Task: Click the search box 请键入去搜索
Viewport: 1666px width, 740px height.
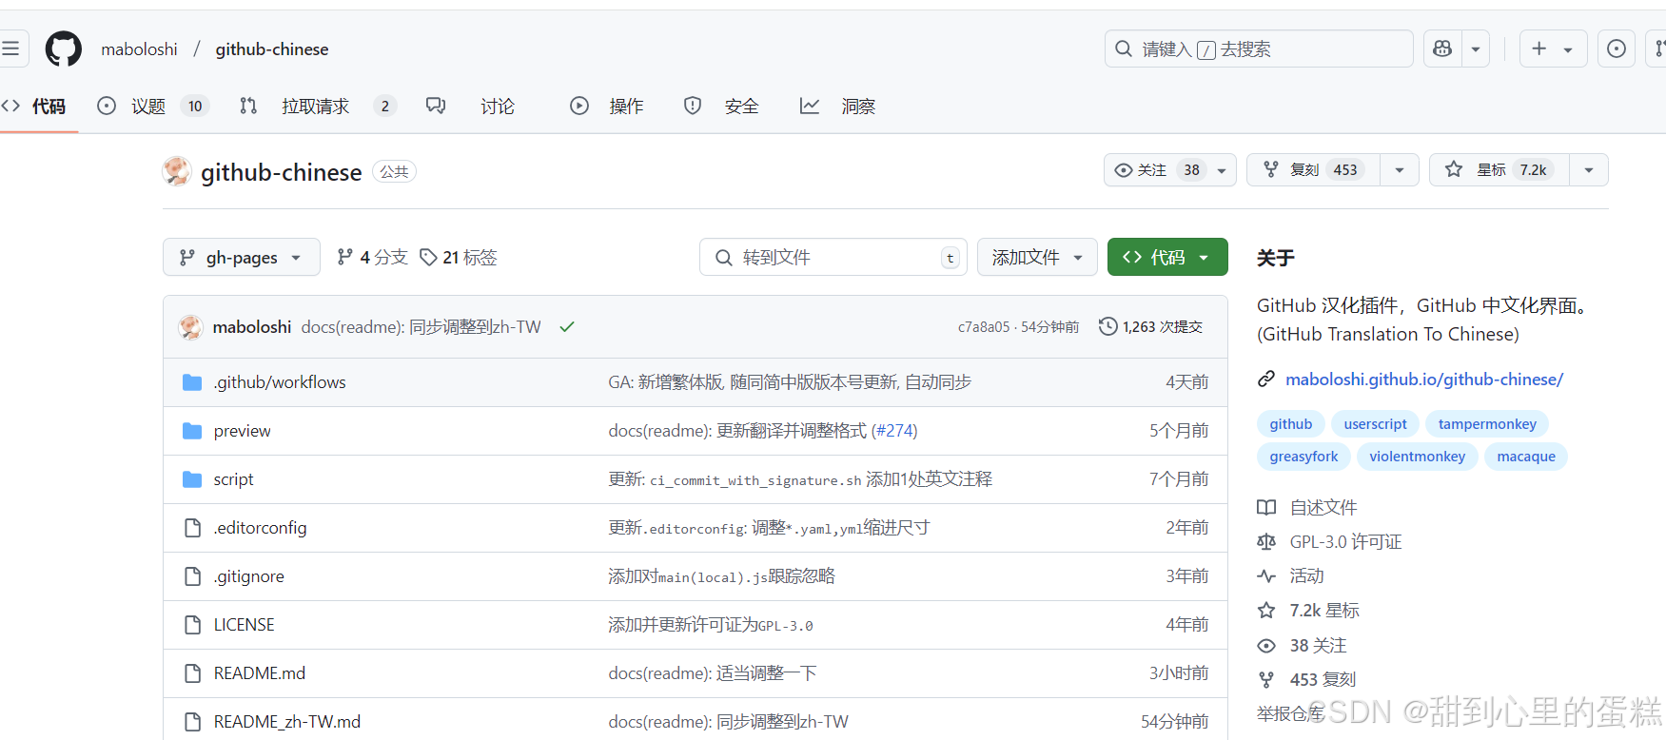Action: coord(1258,49)
